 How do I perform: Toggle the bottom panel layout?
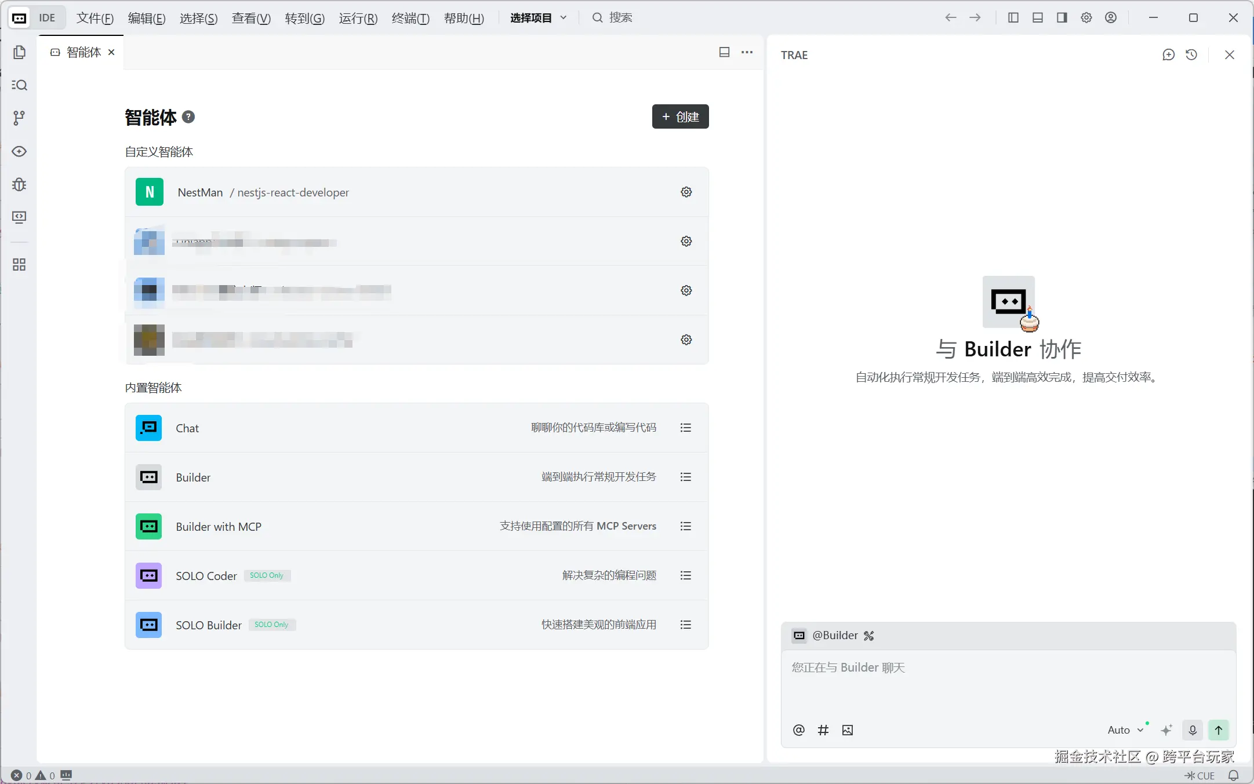[x=1038, y=17]
